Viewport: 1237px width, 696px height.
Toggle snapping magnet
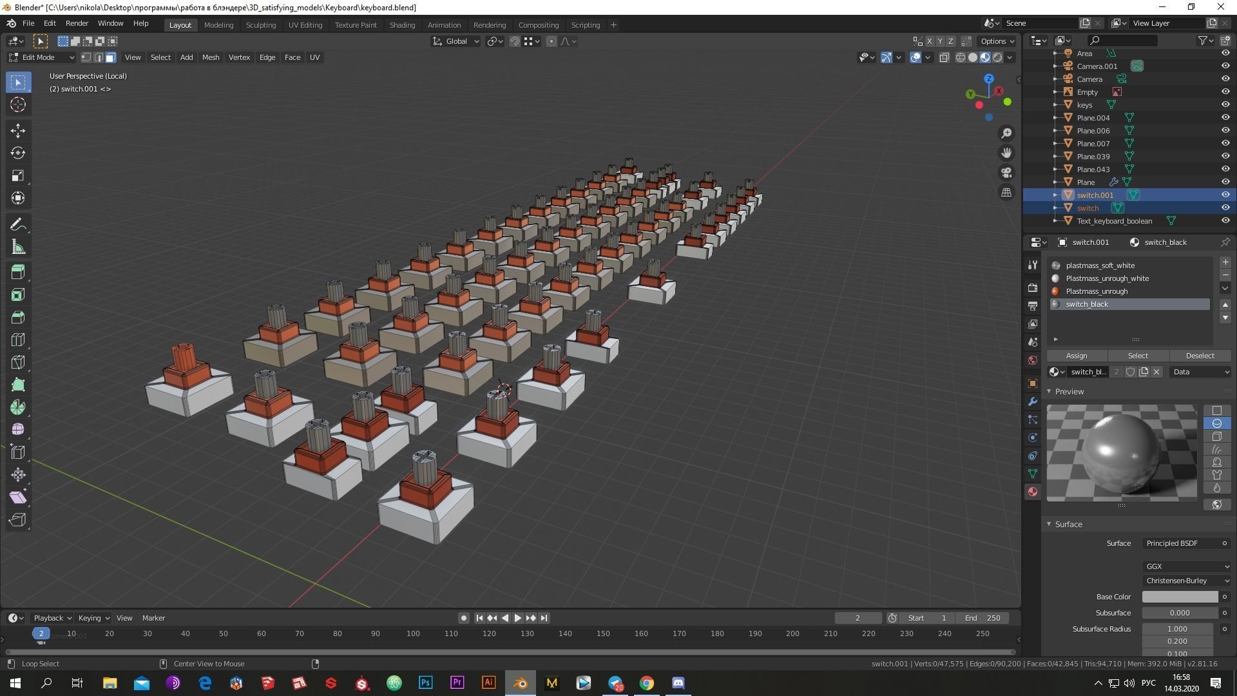coord(515,41)
